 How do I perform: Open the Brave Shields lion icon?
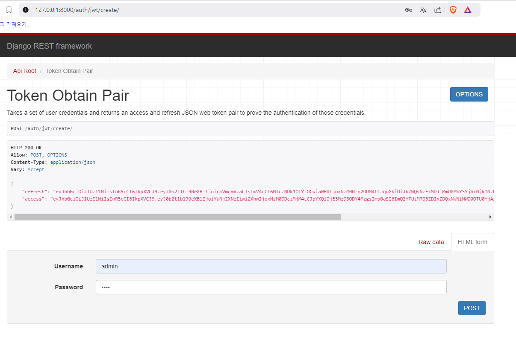(453, 10)
